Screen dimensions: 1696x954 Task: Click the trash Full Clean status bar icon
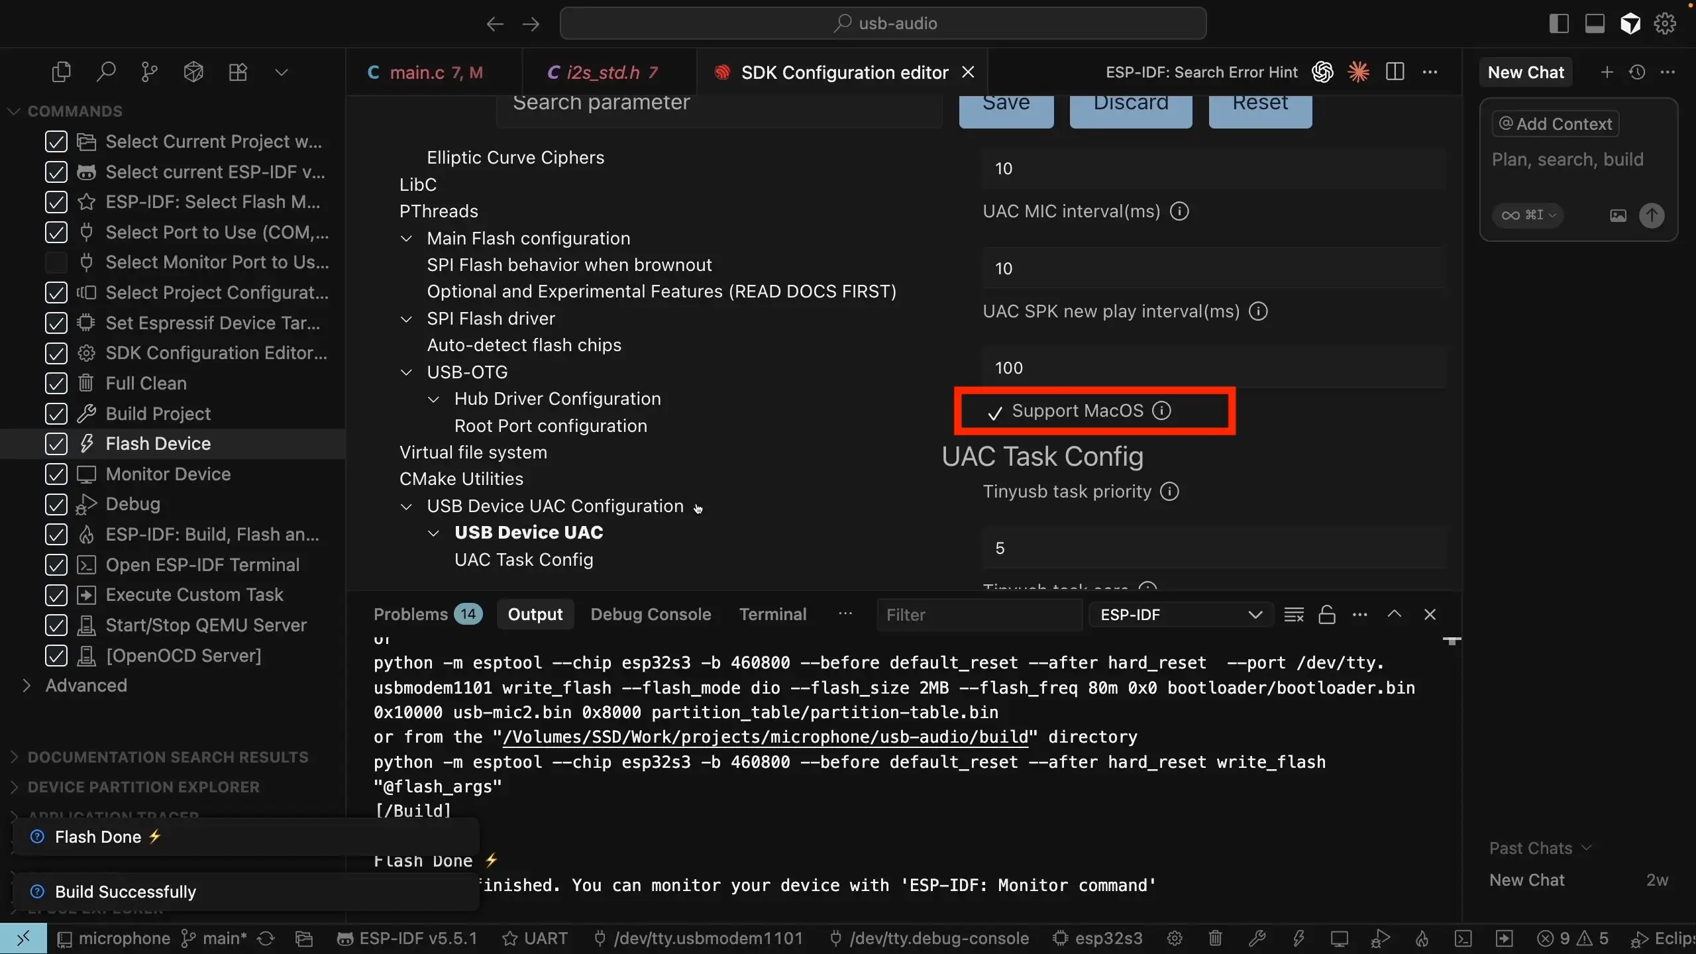click(1214, 938)
